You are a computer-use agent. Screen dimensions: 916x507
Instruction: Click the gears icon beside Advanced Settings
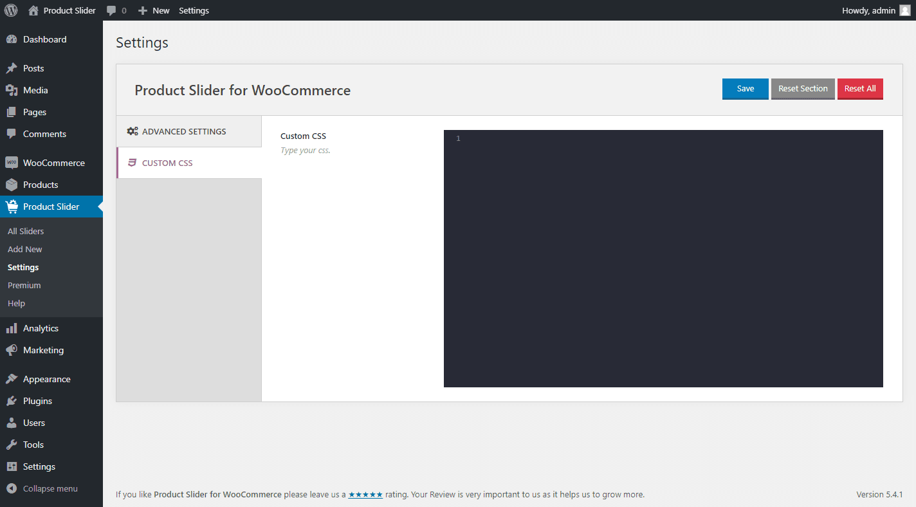133,131
